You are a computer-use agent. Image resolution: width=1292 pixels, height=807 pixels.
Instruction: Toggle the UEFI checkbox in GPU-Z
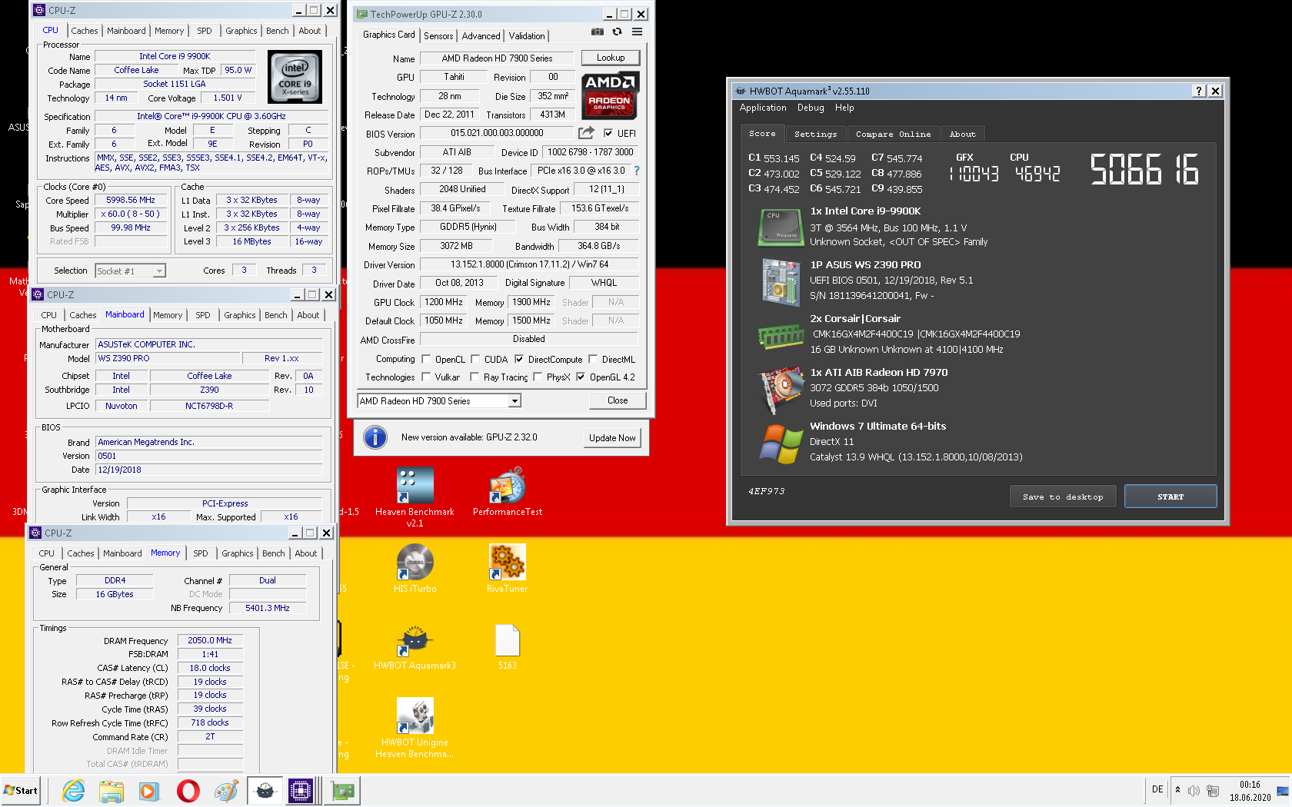click(608, 133)
